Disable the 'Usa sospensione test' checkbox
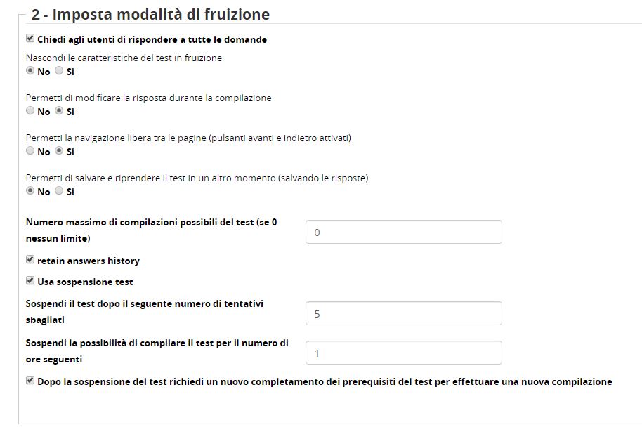This screenshot has height=432, width=642. tap(30, 281)
